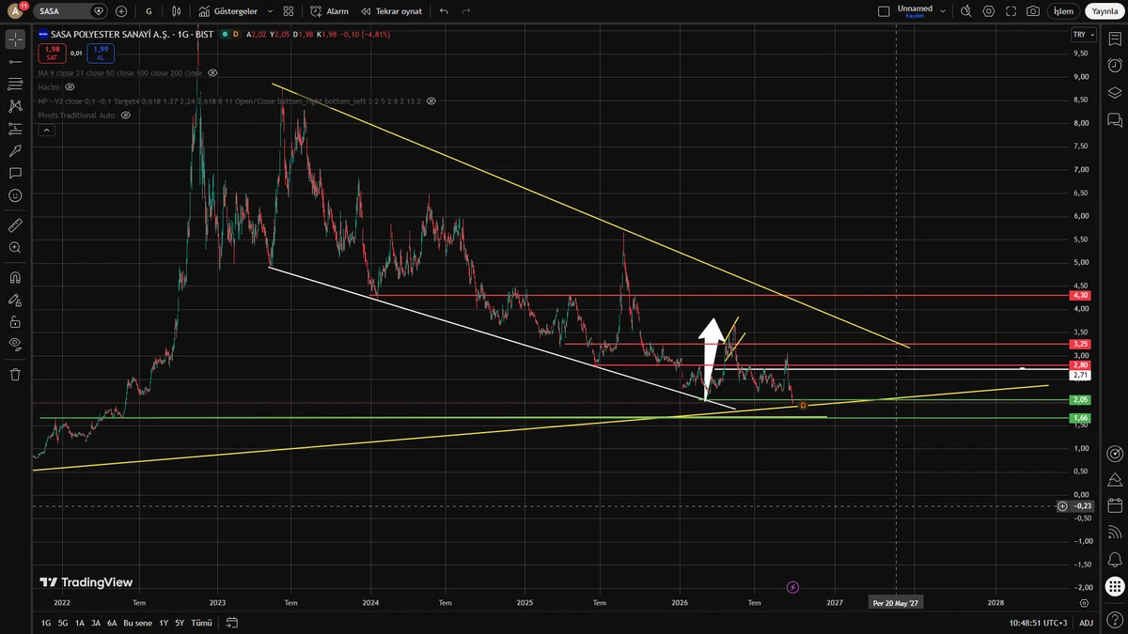Open the go-to-date calendar icon
The width and height of the screenshot is (1128, 634).
[232, 623]
